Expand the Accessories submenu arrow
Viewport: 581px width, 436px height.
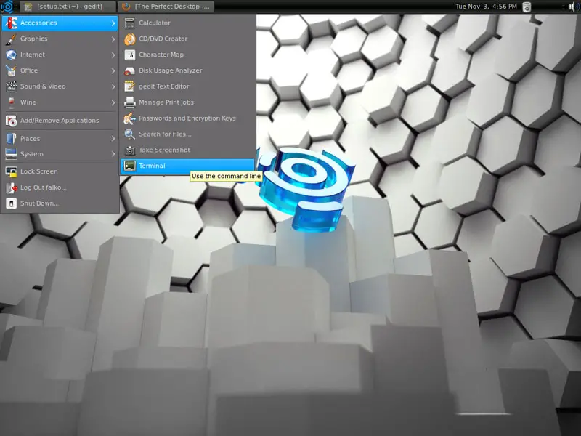point(113,23)
